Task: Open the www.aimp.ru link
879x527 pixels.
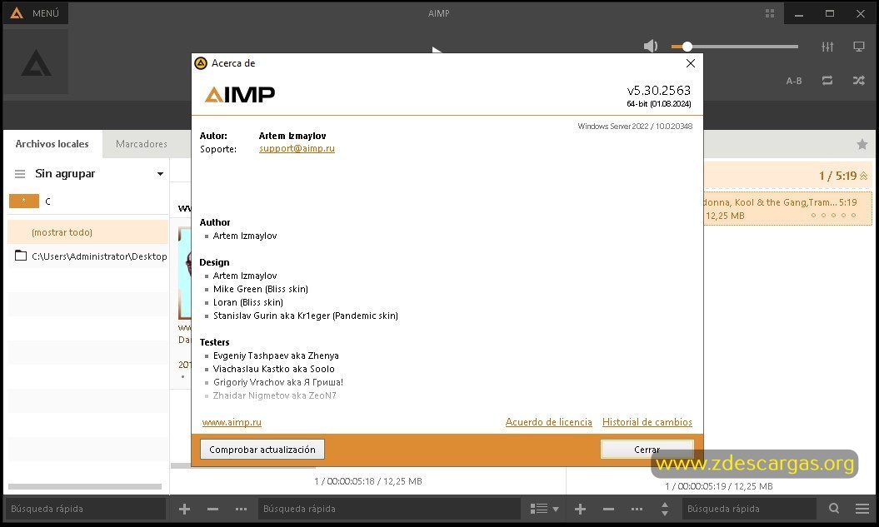Action: pos(232,422)
